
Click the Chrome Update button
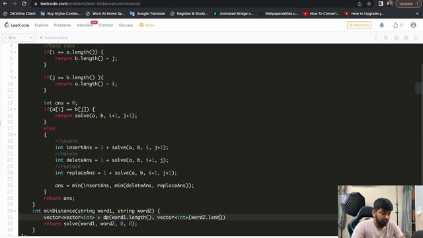click(408, 4)
